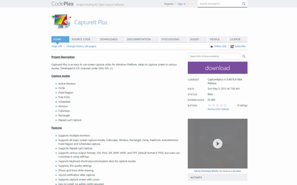The image size is (297, 185).
Task: Click 'Supports Multiple monitors' feature text
Action: tap(74, 136)
